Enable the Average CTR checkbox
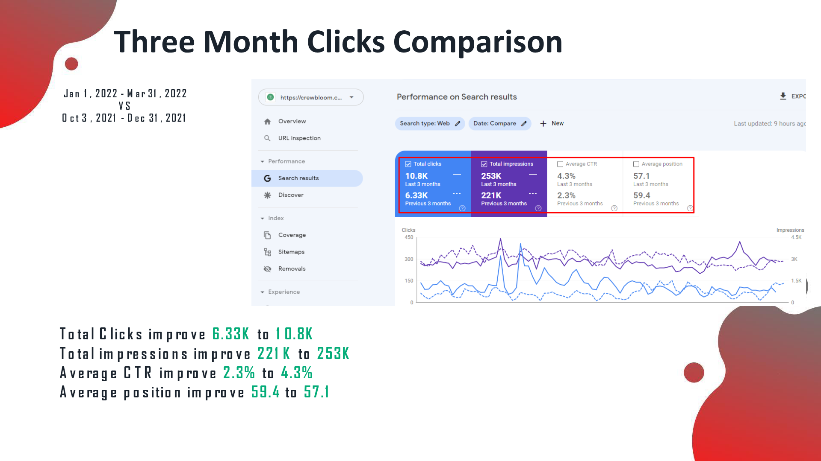Viewport: 821px width, 461px height. pyautogui.click(x=560, y=164)
